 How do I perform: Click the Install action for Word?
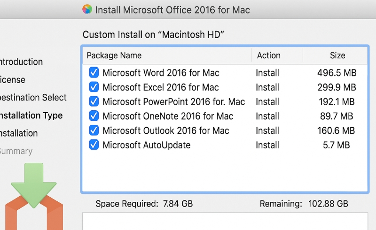(x=267, y=73)
